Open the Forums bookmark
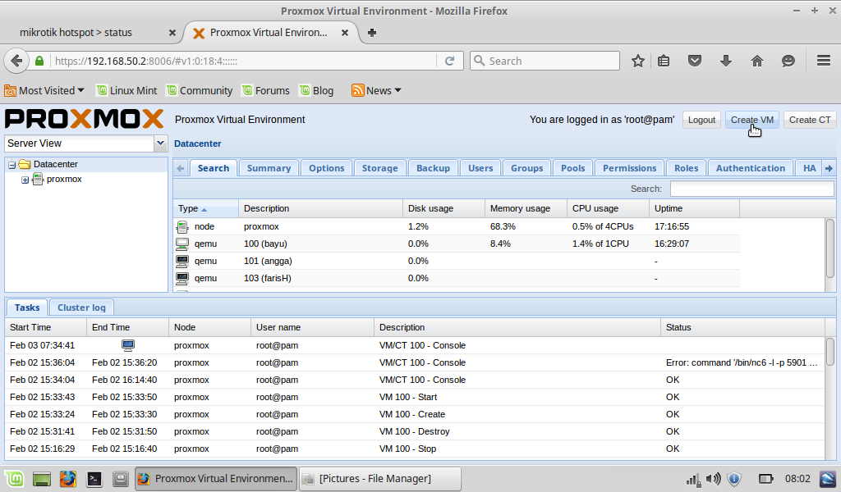 [x=265, y=90]
